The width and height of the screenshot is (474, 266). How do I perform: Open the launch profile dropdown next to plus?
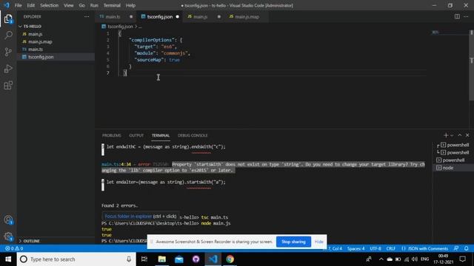pyautogui.click(x=452, y=136)
